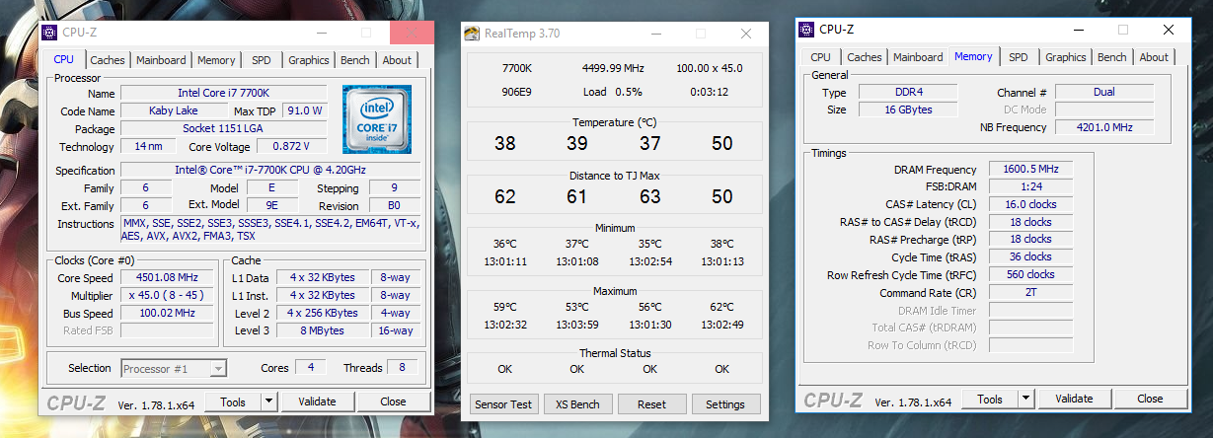
Task: Click the Code Name field Kaby Lake
Action: (173, 110)
